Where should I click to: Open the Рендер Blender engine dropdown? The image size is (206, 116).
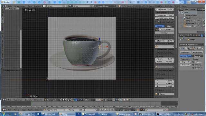click(x=106, y=6)
